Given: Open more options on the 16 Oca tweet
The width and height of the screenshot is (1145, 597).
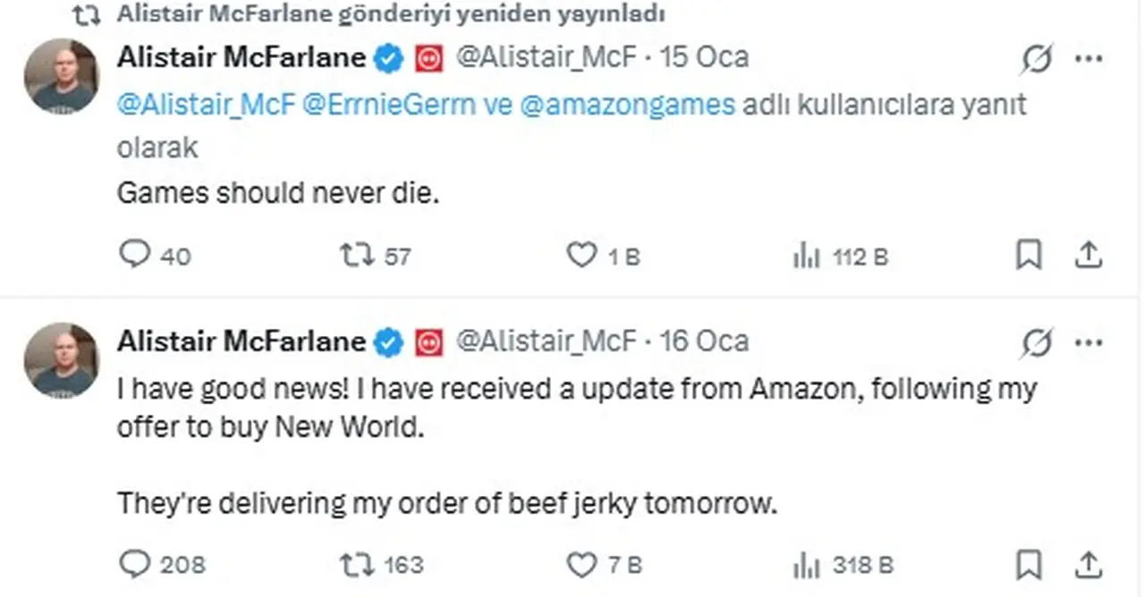Looking at the screenshot, I should click(x=1088, y=343).
